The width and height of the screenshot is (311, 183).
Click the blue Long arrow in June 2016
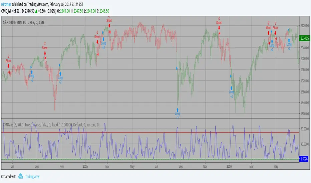(289, 41)
